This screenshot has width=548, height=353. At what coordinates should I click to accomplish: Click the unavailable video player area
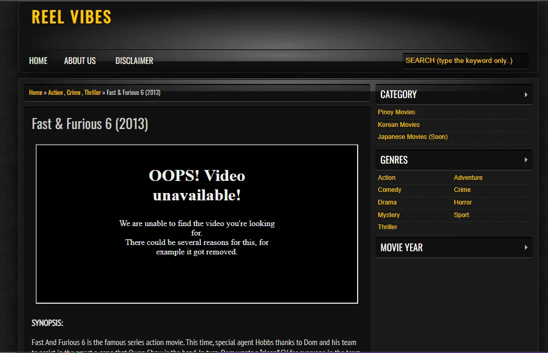tap(197, 223)
